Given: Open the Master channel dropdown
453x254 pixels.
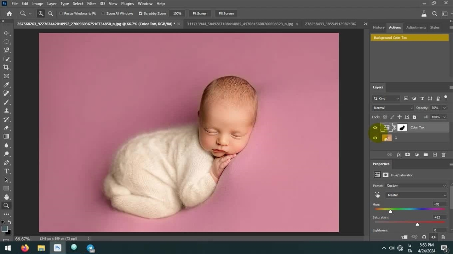Looking at the screenshot, I should 416,195.
